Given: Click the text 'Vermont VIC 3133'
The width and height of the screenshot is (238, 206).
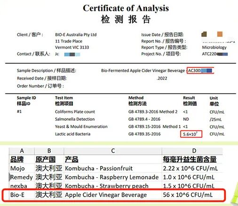Looking at the screenshot, I should [72, 48].
